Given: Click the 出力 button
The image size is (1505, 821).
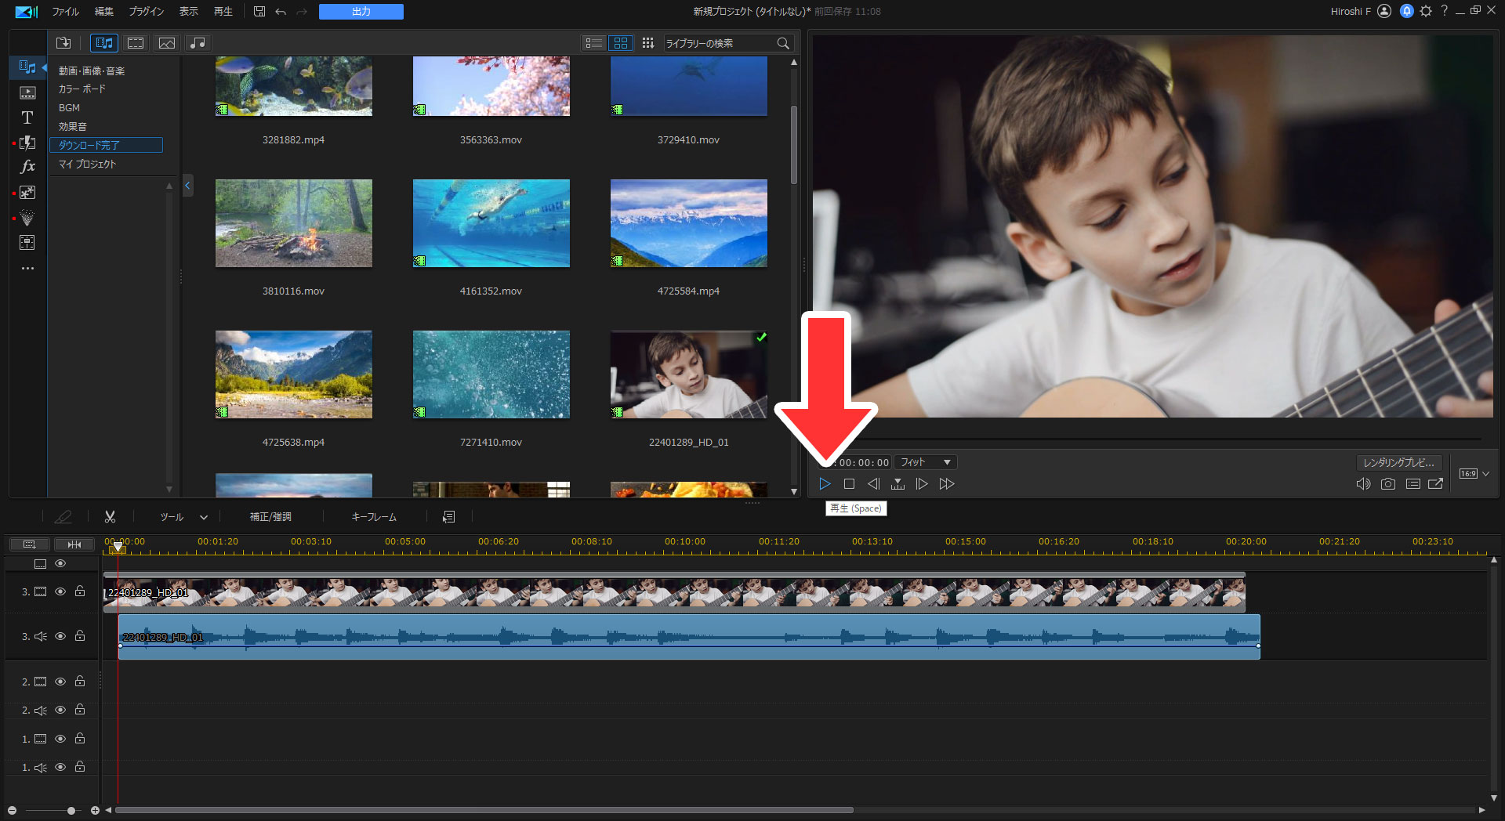Looking at the screenshot, I should click(361, 12).
